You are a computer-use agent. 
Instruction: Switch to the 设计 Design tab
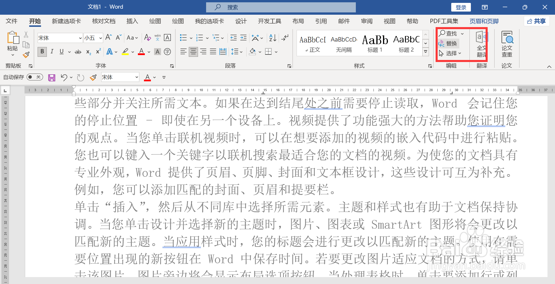[241, 21]
